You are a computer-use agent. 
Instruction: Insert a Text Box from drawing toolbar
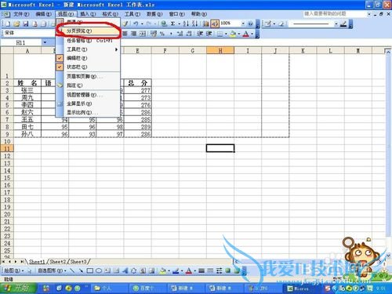pyautogui.click(x=107, y=270)
